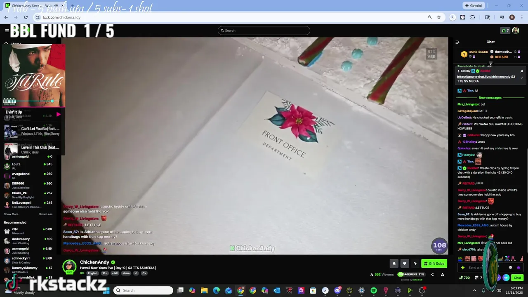Select the stake tag
The width and height of the screenshot is (528, 297).
pos(126,273)
